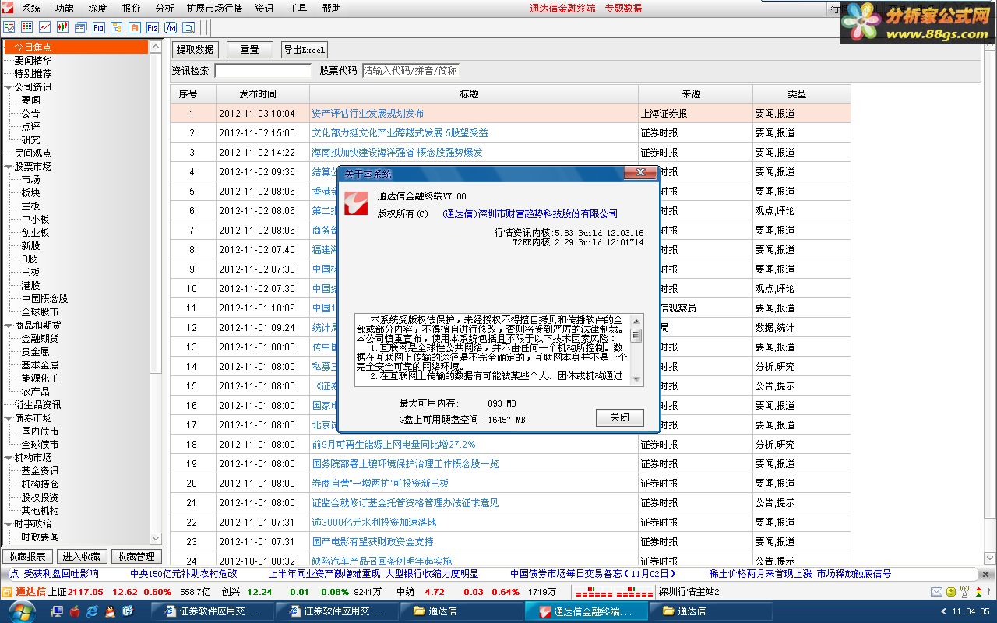Image resolution: width=997 pixels, height=623 pixels.
Task: Launch QQ penguin from quick launch
Action: click(x=111, y=611)
